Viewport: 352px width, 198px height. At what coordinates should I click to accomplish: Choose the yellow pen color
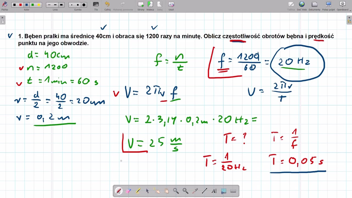tap(38, 5)
